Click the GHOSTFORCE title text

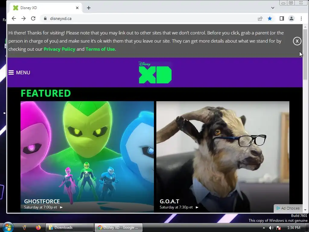point(42,201)
